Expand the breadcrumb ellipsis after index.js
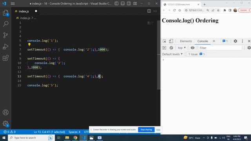 [x=35, y=18]
